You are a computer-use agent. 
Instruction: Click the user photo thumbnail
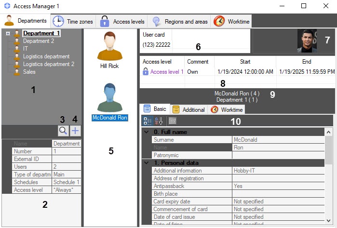[x=307, y=41]
